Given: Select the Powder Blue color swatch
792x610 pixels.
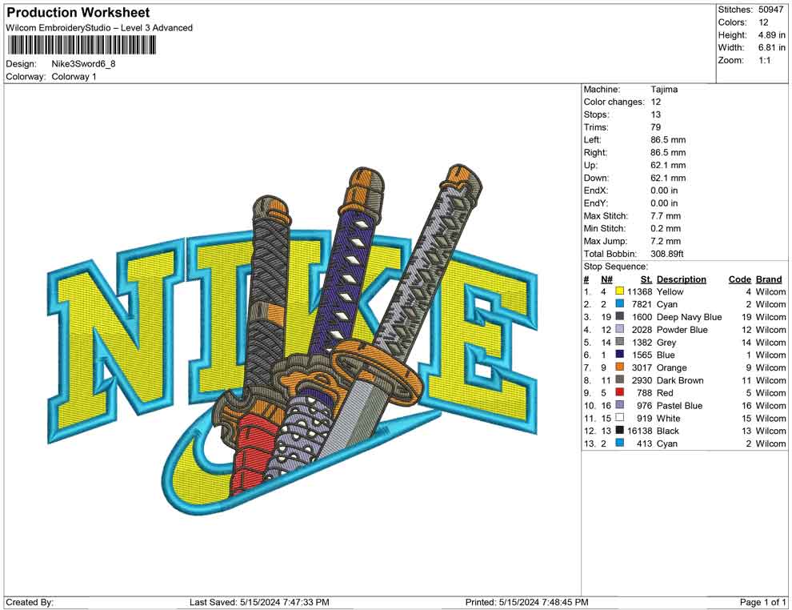Looking at the screenshot, I should [x=620, y=330].
